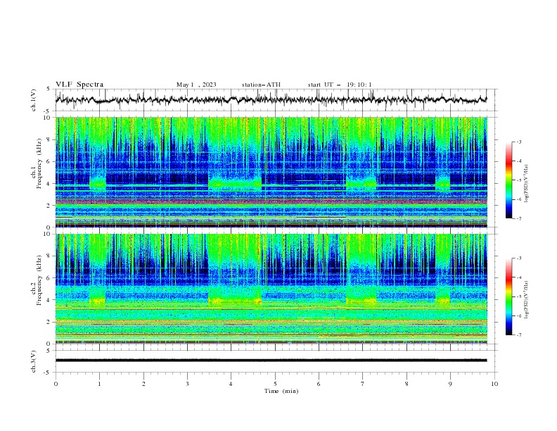Click the ch.1 colorbar 'log(PSD)(V²/Hz)' label
This screenshot has width=557, height=431.
coord(526,184)
